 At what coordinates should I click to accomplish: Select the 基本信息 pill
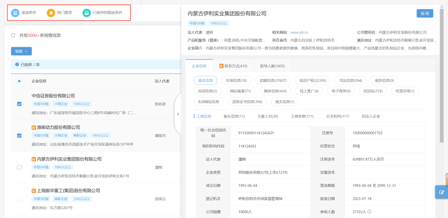[x=206, y=80]
